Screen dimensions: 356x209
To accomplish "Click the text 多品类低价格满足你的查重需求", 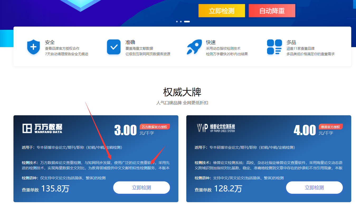I will pyautogui.click(x=311, y=54).
